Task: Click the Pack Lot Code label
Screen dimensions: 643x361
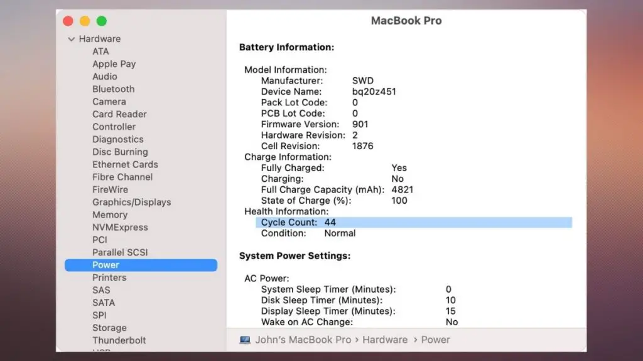Action: [x=294, y=103]
